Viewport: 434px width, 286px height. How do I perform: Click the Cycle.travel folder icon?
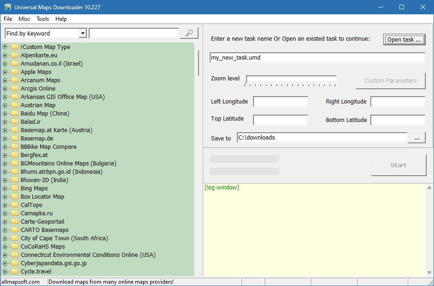point(14,272)
